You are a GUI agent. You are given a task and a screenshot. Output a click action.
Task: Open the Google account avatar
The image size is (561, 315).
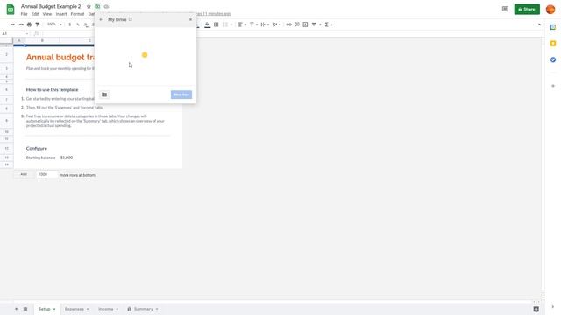pos(550,10)
